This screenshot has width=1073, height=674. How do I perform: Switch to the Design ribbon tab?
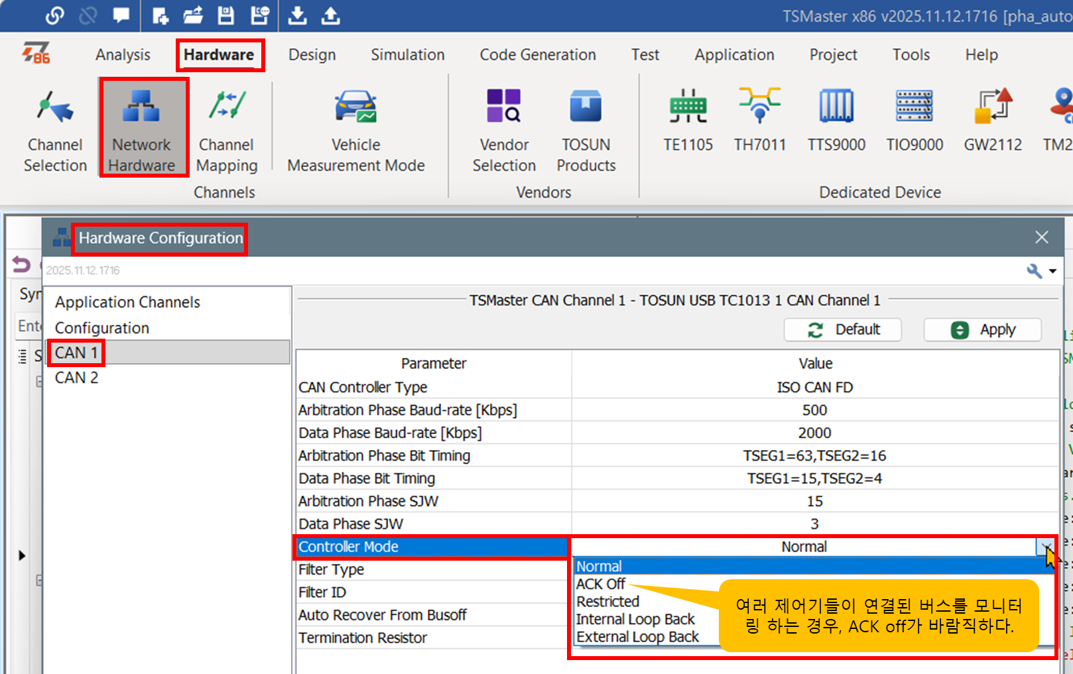point(312,54)
